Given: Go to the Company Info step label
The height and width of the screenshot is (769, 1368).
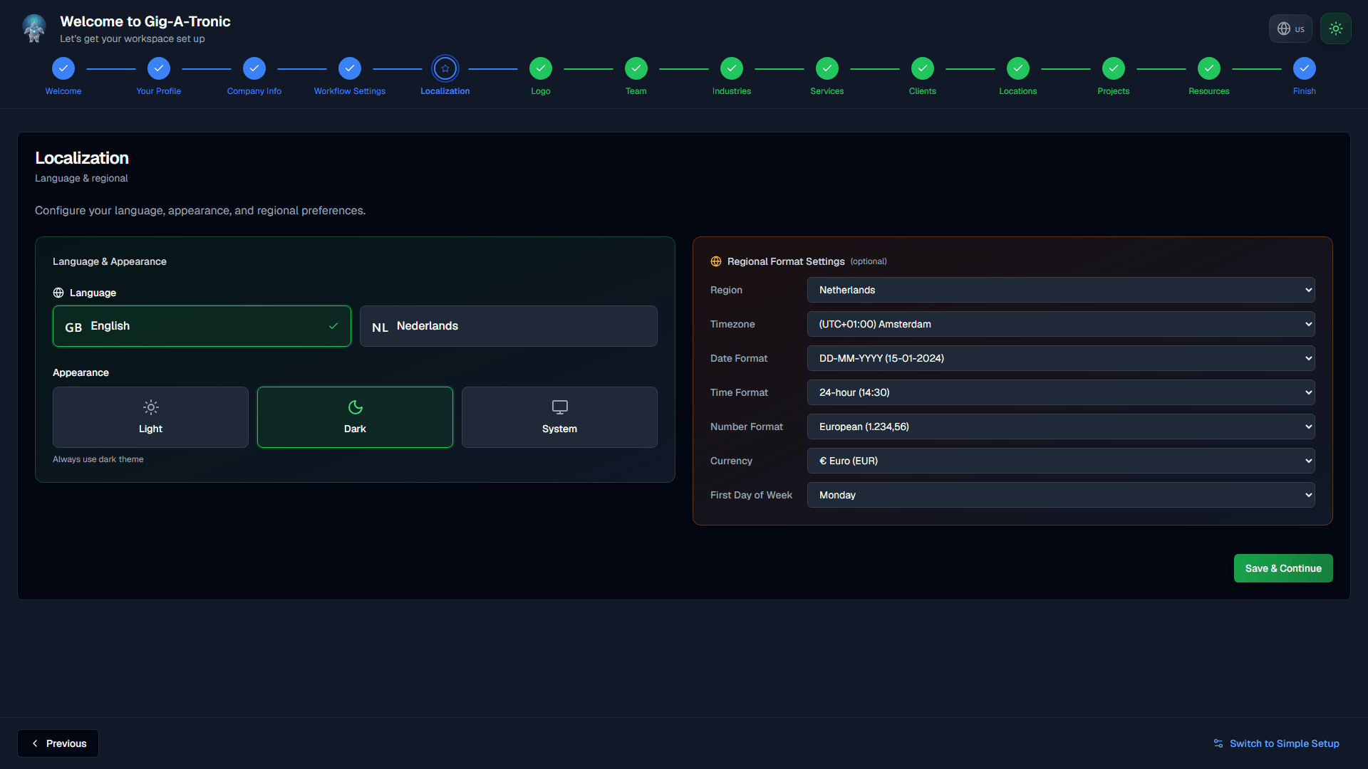Looking at the screenshot, I should click(x=254, y=91).
